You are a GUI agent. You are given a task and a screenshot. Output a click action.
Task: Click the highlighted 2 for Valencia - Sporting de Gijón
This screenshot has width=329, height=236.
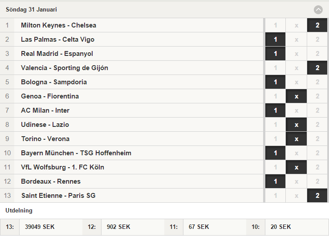pyautogui.click(x=317, y=68)
